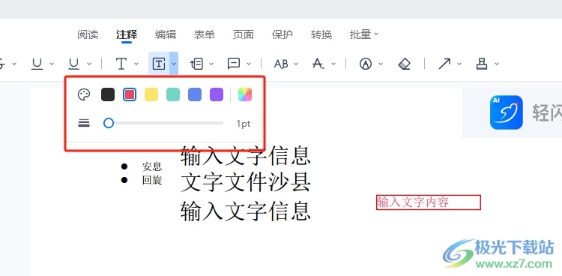Click the border thickness slider handle
Viewport: 562px width, 276px height.
(x=109, y=124)
